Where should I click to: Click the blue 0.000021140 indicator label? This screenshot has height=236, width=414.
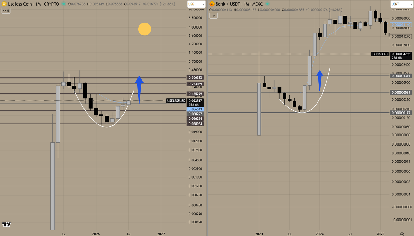pyautogui.click(x=401, y=25)
